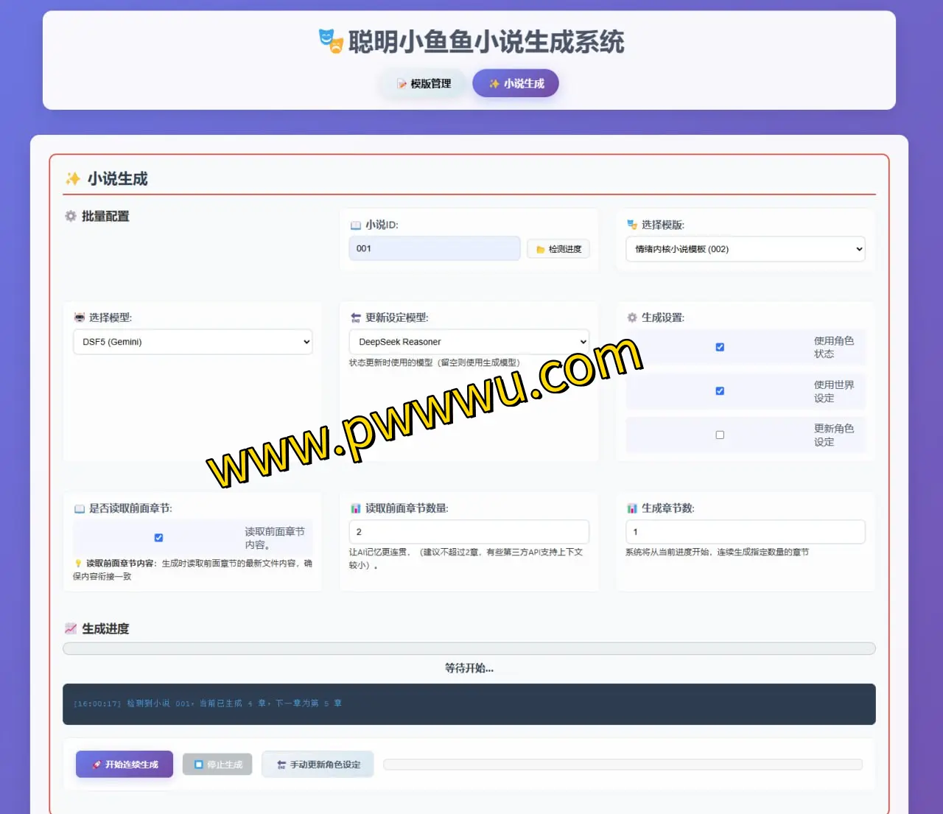Click the robot icon next to 选择模型

pyautogui.click(x=80, y=317)
